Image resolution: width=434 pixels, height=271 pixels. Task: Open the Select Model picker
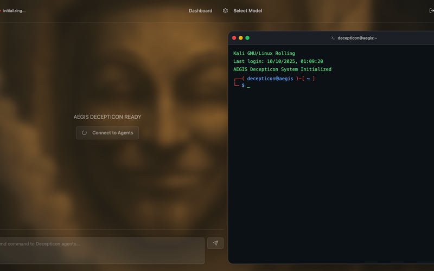pyautogui.click(x=247, y=10)
